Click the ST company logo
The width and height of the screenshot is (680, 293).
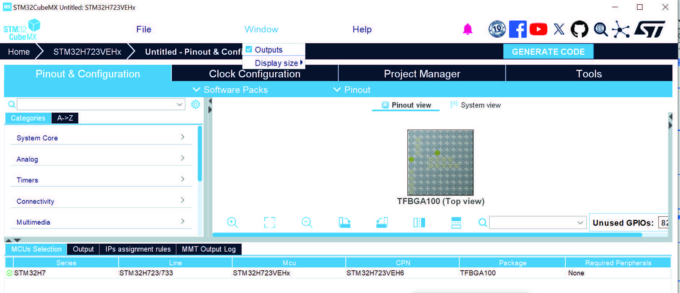[650, 29]
